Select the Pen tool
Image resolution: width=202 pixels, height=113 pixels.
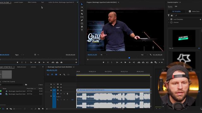[82, 20]
